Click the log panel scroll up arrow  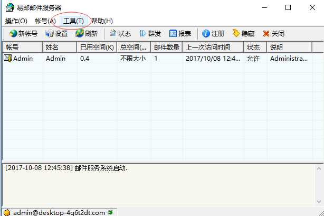pos(319,169)
